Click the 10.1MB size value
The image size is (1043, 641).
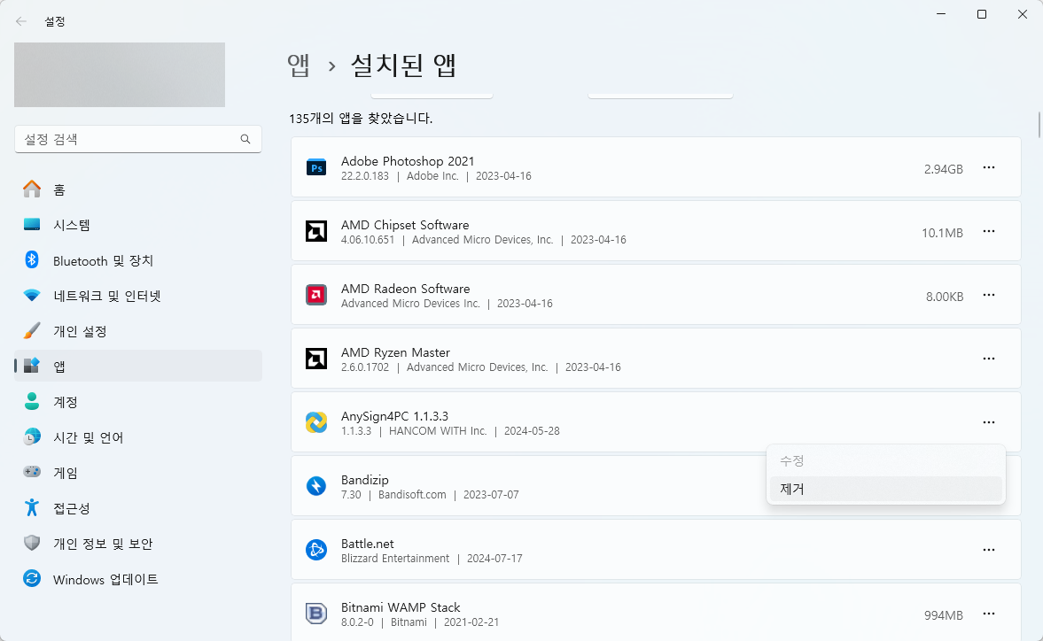pos(942,233)
